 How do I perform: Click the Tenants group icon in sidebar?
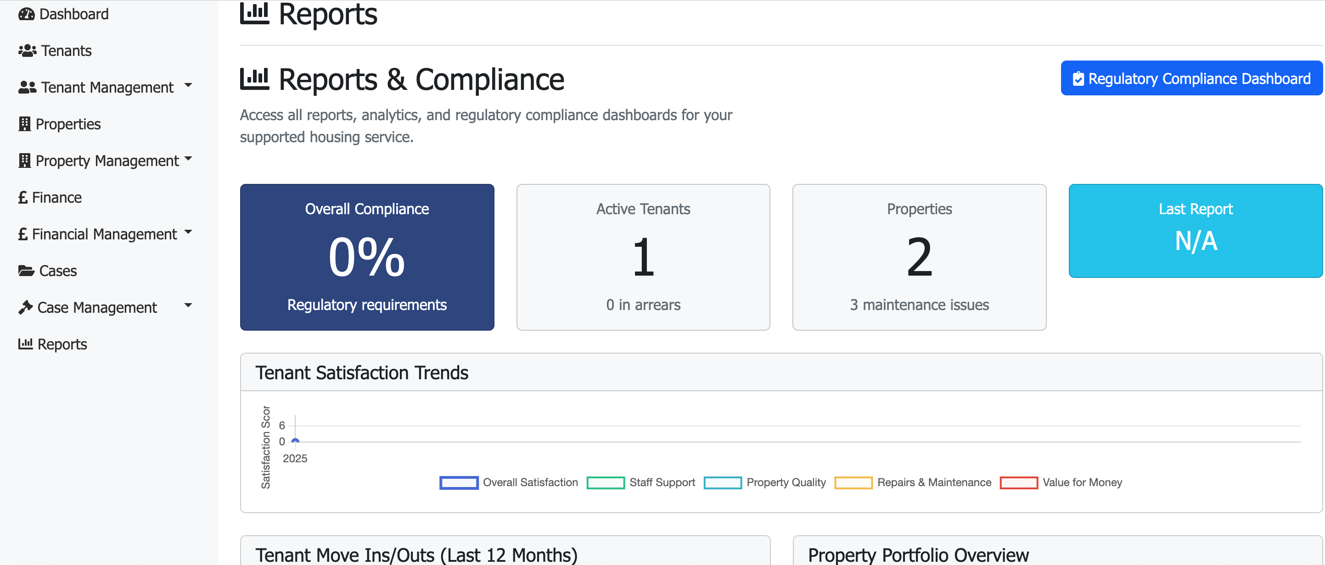pos(27,50)
